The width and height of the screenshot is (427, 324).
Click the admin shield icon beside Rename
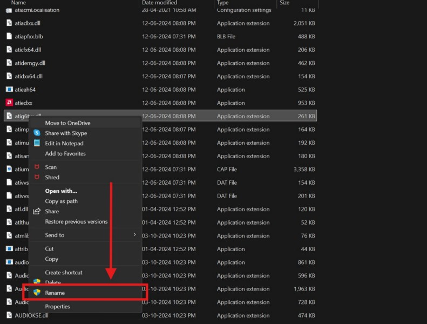(37, 293)
